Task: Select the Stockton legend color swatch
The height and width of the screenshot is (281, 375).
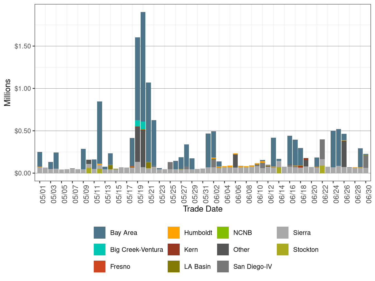Action: [283, 249]
